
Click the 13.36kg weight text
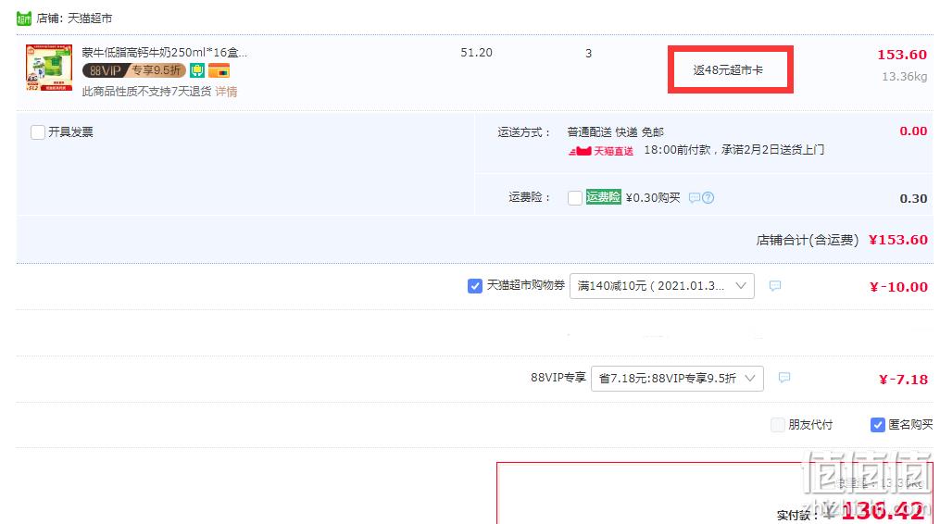[x=904, y=77]
